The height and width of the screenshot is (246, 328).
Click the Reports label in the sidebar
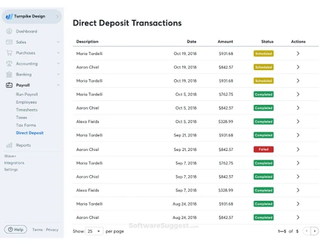pyautogui.click(x=23, y=145)
